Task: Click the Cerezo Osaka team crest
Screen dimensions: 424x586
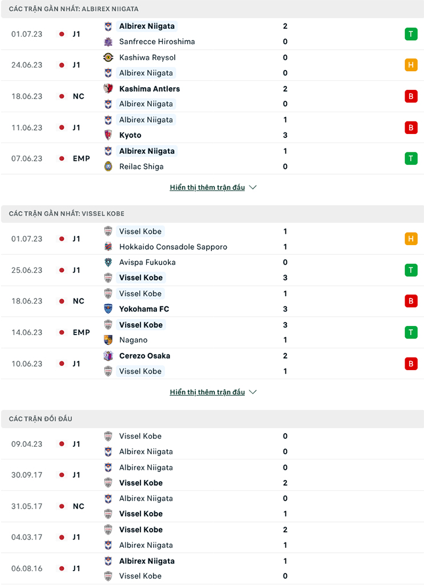Action: pyautogui.click(x=108, y=356)
